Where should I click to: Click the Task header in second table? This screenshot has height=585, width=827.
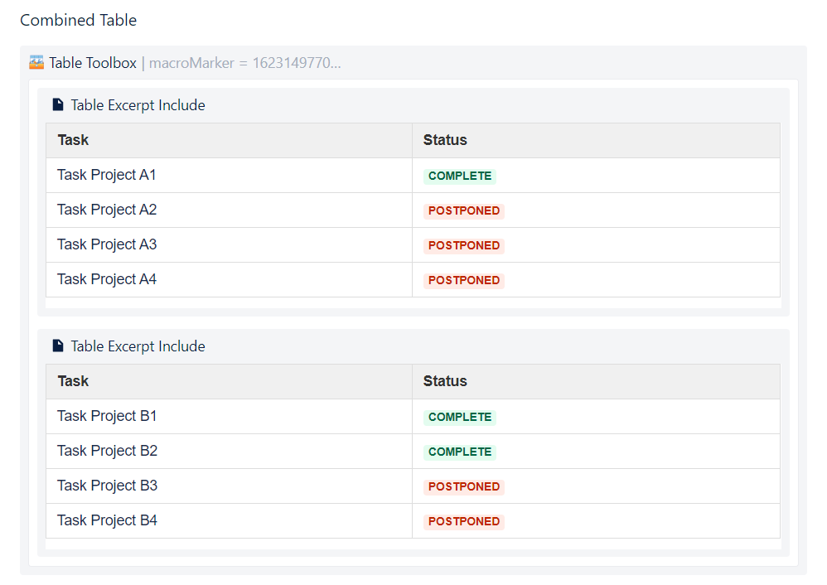coord(73,381)
